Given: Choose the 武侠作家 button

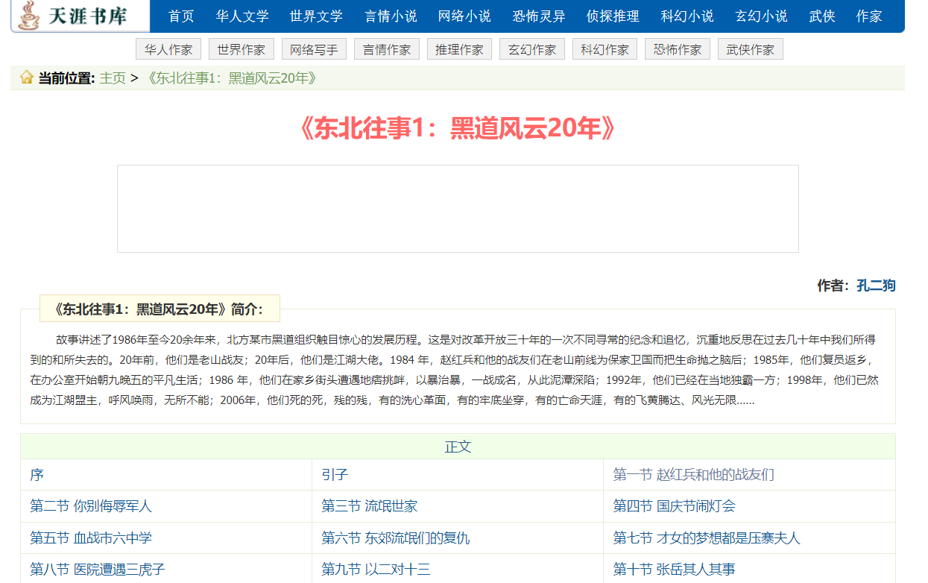Looking at the screenshot, I should coord(750,50).
